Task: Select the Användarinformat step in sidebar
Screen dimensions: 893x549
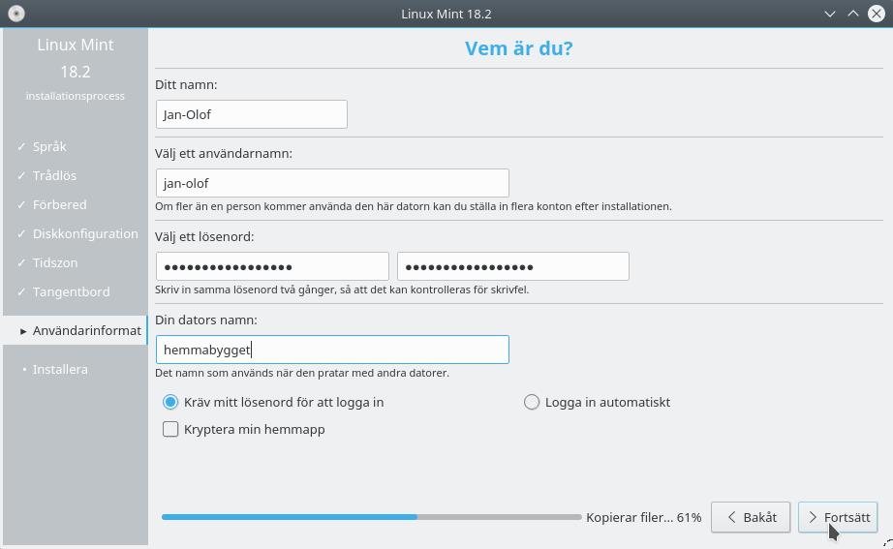Action: point(76,330)
